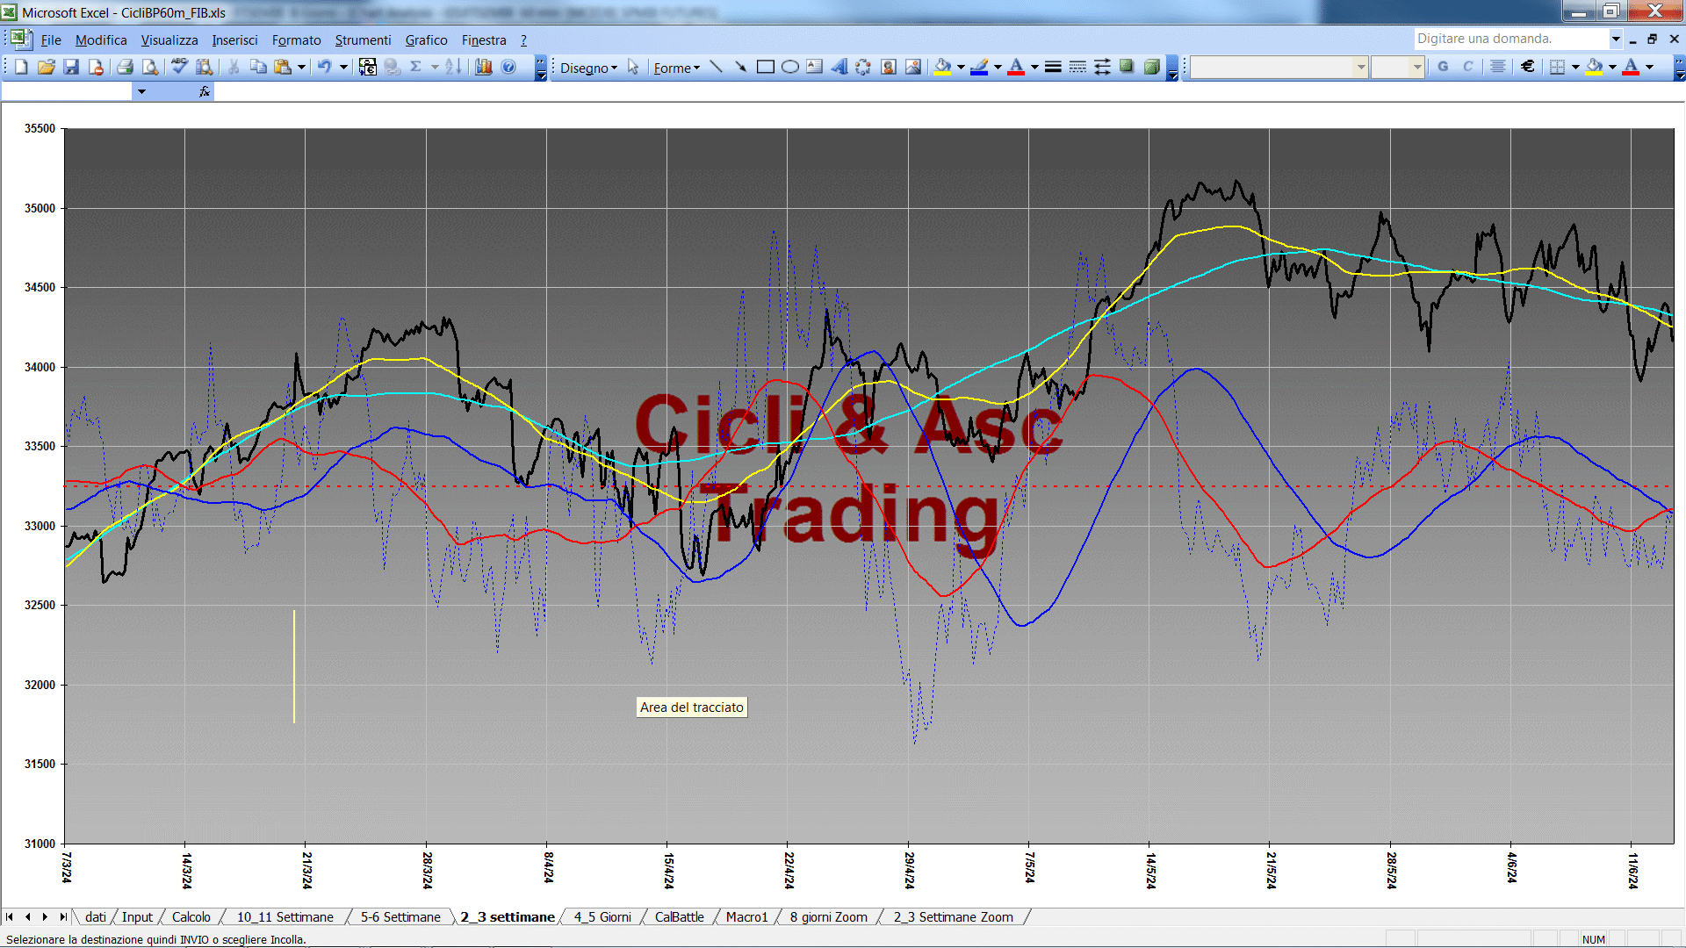Switch to the 10_11 Settimane sheet tab
Viewport: 1686px width, 948px height.
click(x=285, y=916)
